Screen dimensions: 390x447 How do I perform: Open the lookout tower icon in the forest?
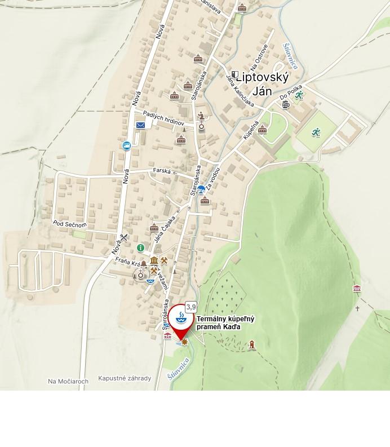(252, 344)
